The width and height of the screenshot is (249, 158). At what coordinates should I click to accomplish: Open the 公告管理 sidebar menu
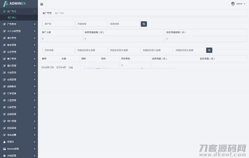coord(12,52)
